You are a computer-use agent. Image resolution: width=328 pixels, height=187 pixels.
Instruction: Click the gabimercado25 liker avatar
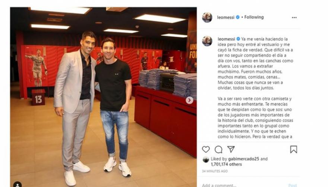pyautogui.click(x=206, y=159)
